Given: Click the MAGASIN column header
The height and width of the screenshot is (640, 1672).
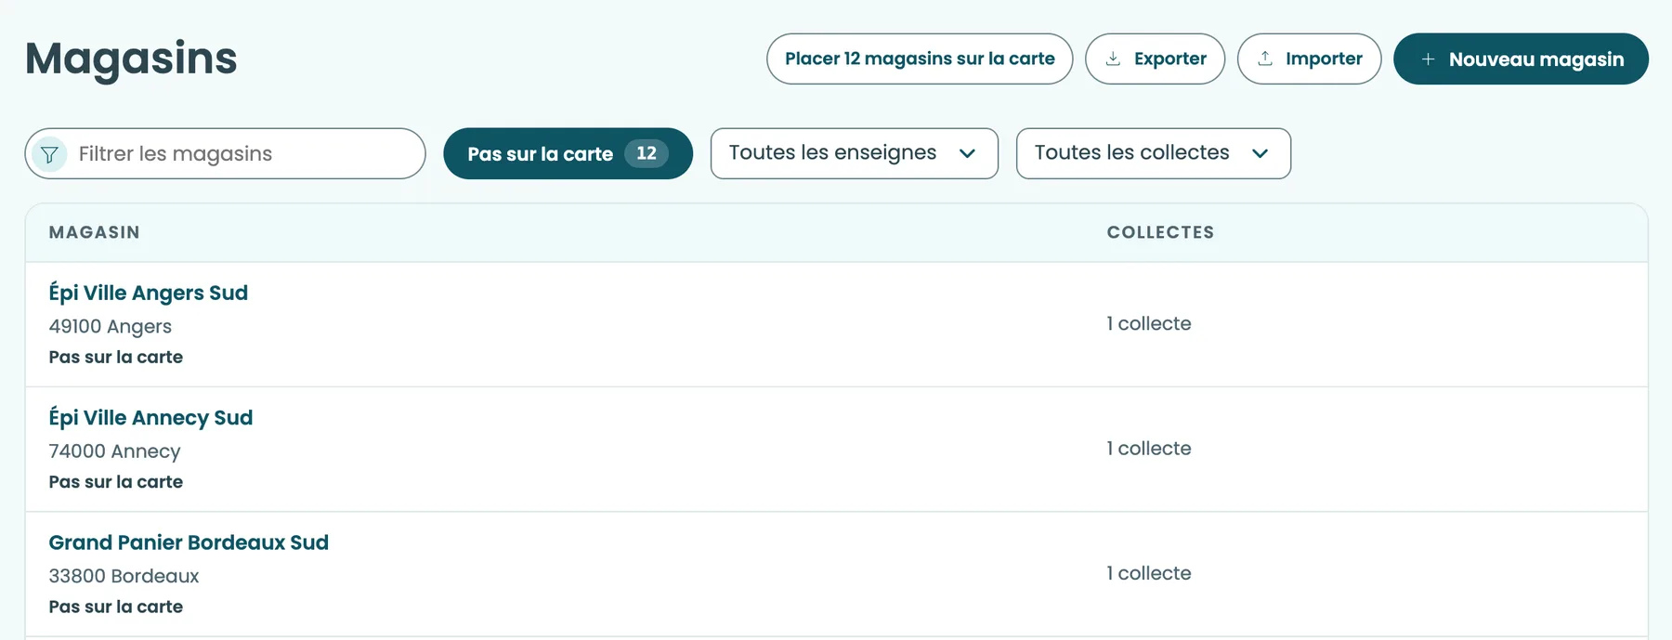Looking at the screenshot, I should click(94, 232).
